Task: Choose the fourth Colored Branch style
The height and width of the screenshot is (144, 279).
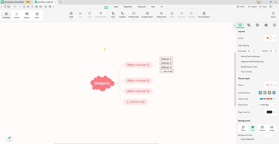Action: (x=274, y=93)
